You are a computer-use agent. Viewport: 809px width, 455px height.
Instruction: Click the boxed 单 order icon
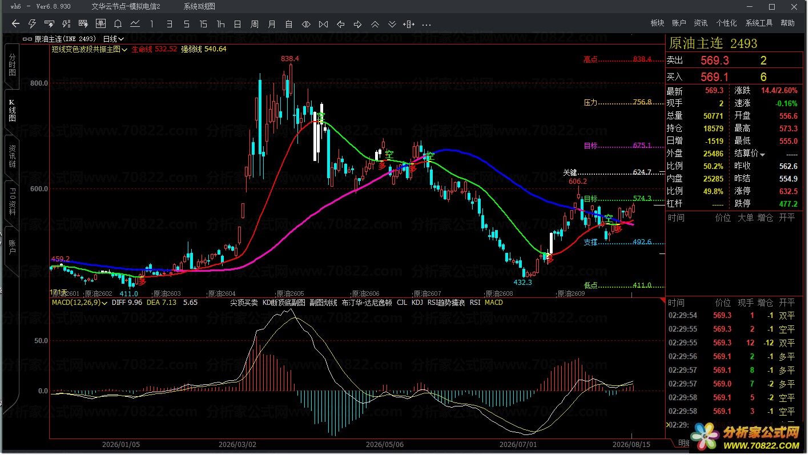click(x=101, y=24)
